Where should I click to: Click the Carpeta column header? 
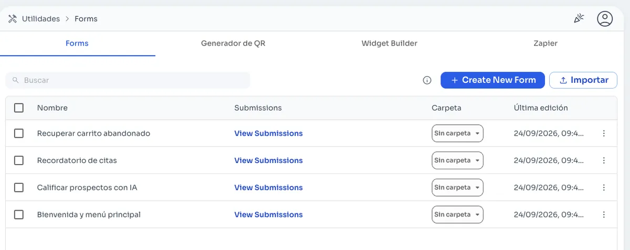click(446, 108)
